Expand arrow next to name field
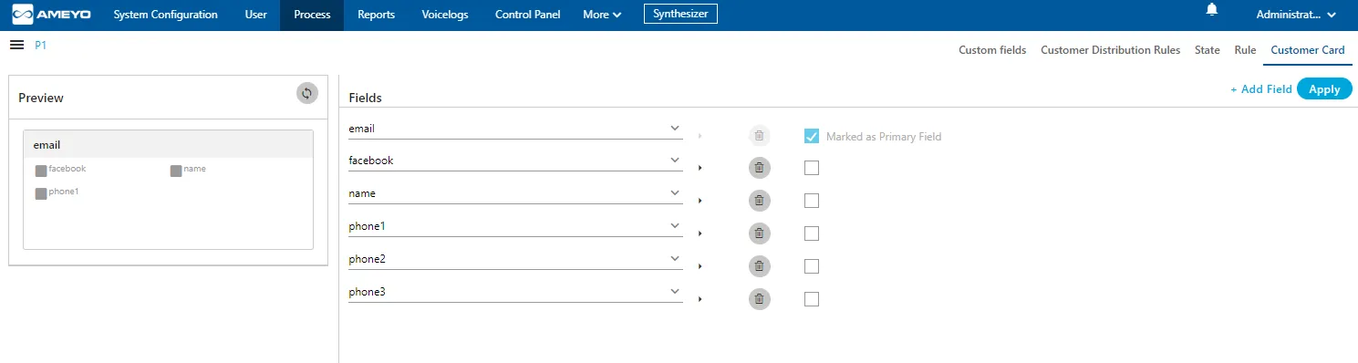Screen dimensions: 1358x363 click(700, 201)
